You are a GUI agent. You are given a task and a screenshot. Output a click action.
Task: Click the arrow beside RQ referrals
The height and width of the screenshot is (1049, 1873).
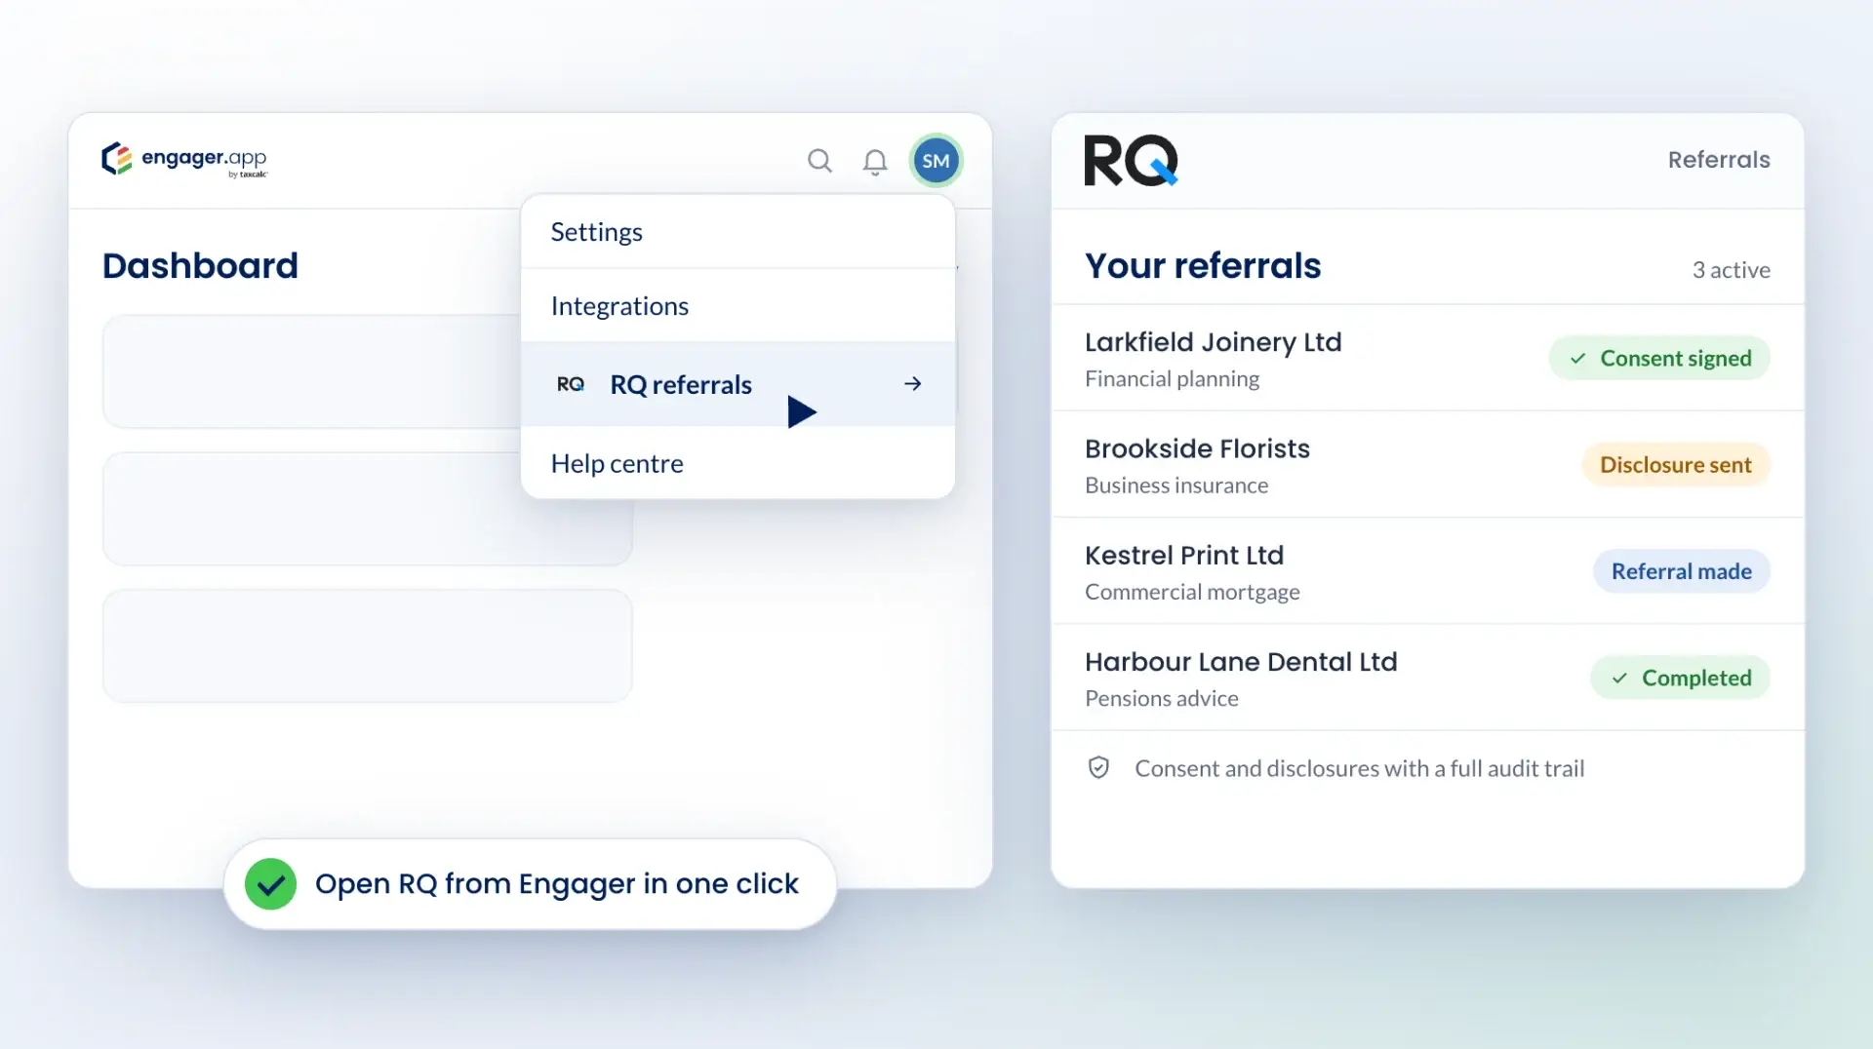click(912, 384)
